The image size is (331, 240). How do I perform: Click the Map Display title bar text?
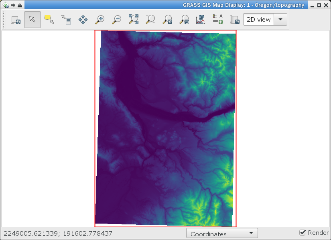pos(244,5)
